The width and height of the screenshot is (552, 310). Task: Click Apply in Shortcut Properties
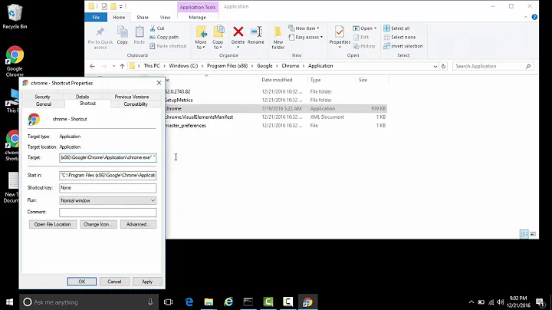(x=147, y=282)
